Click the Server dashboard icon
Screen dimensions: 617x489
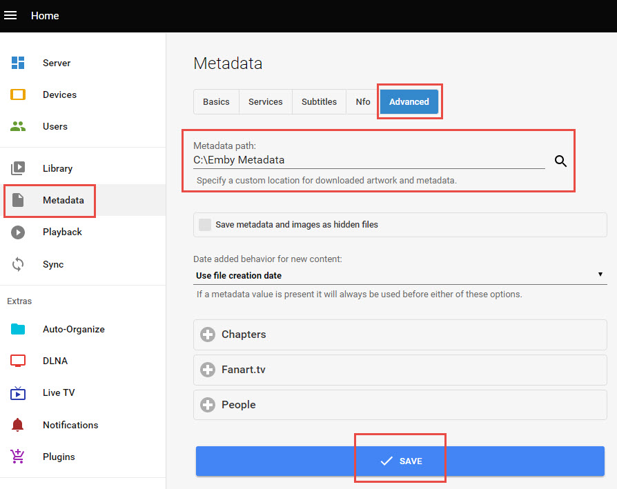tap(18, 63)
